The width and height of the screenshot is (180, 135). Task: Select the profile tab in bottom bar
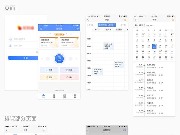tap(75, 96)
